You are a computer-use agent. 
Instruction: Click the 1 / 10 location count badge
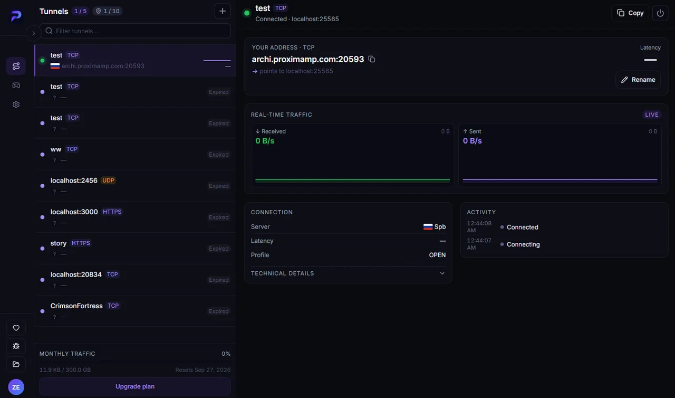coord(108,11)
